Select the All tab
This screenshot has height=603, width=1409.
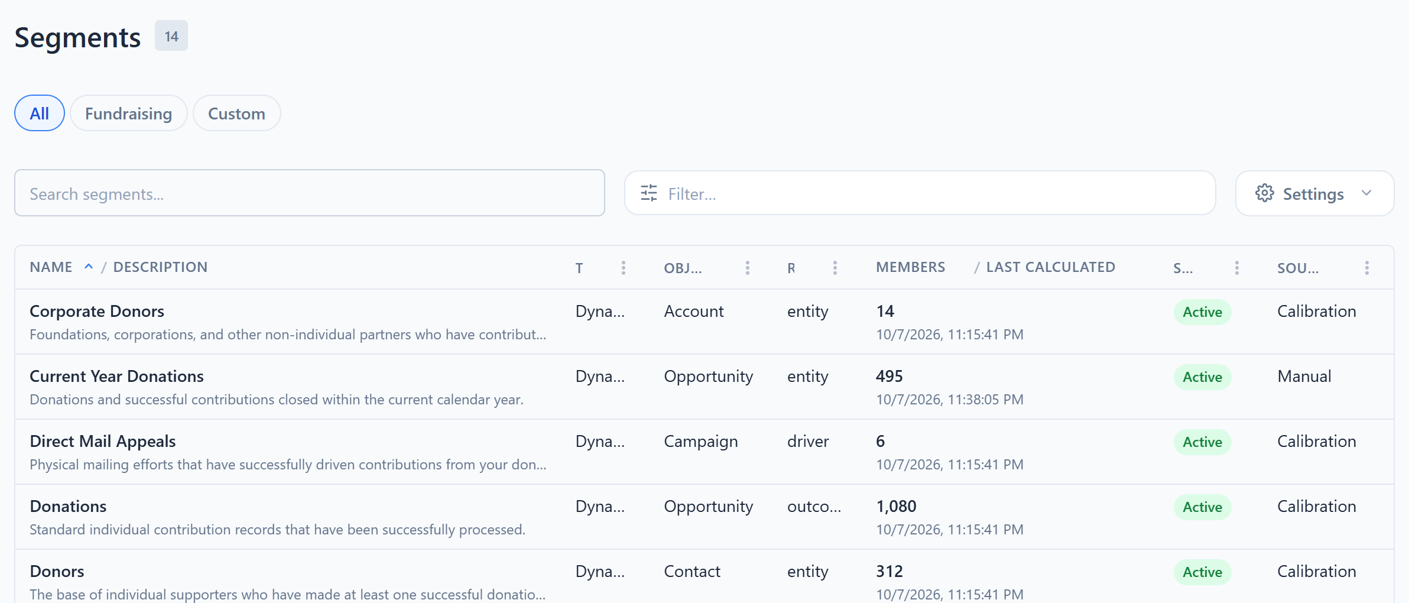[x=40, y=113]
